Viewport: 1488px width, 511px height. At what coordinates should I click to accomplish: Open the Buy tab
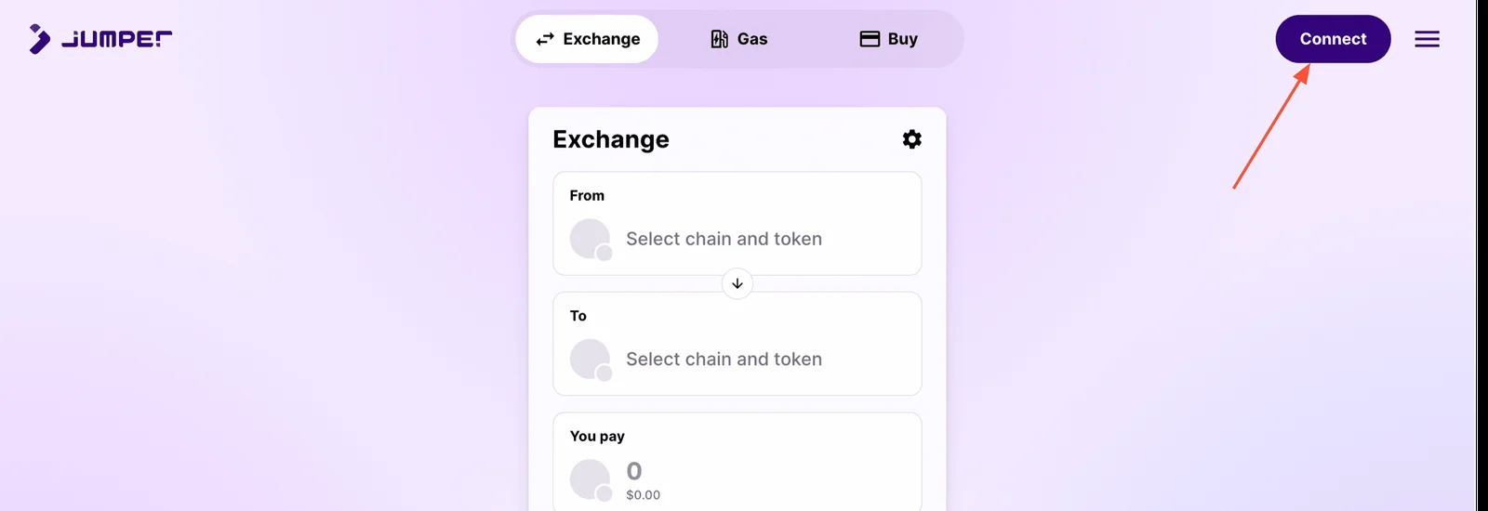pos(888,39)
